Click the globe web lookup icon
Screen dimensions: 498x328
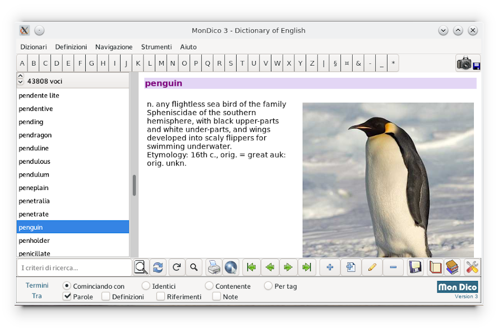tap(231, 267)
